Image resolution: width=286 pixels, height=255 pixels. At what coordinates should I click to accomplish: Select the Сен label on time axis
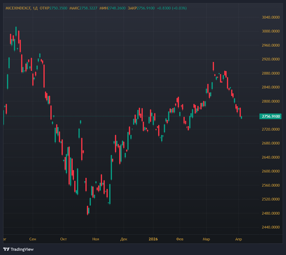coord(33,239)
